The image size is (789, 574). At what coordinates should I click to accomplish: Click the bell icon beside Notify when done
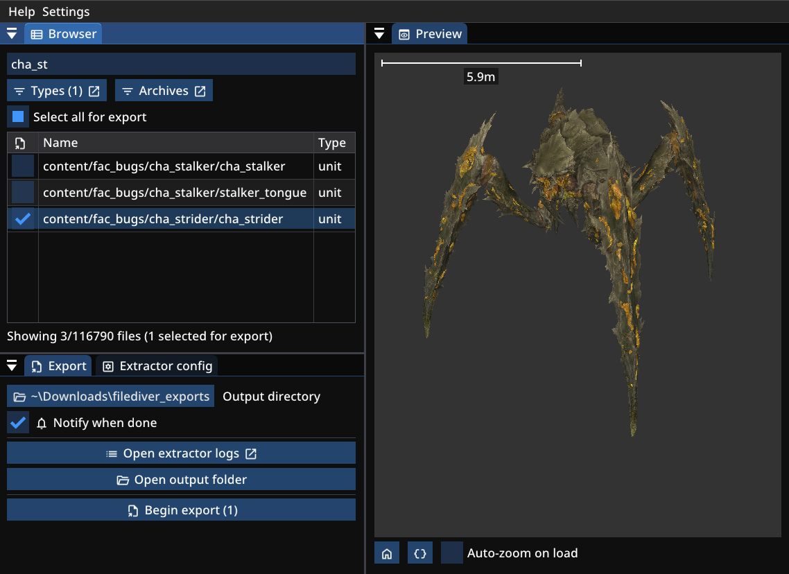tap(42, 423)
